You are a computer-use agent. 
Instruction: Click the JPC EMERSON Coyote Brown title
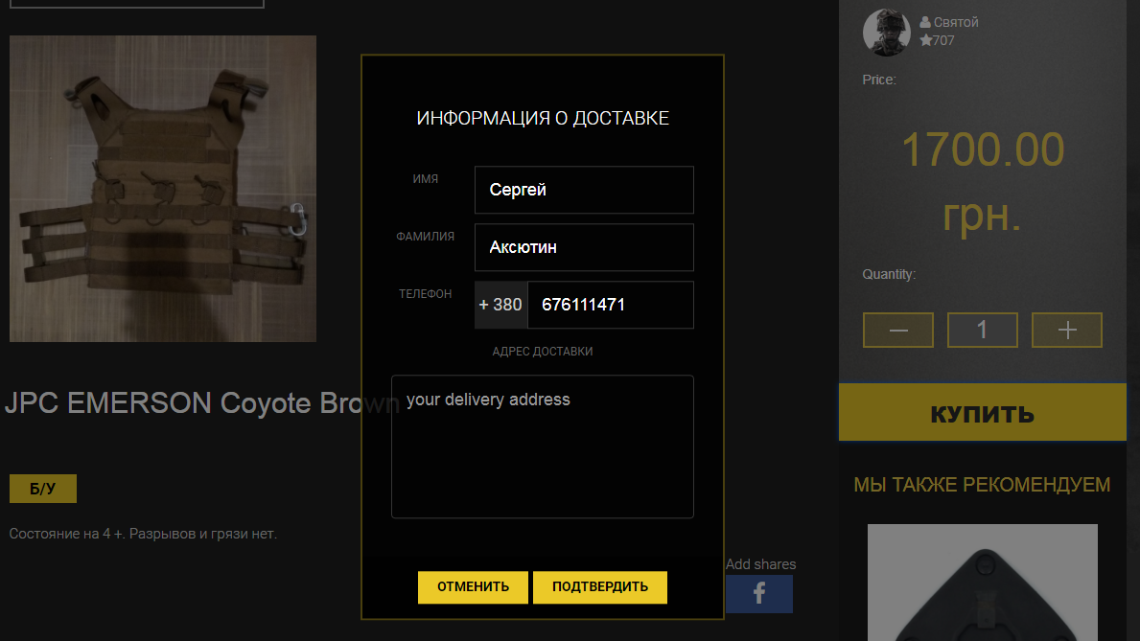pyautogui.click(x=202, y=402)
